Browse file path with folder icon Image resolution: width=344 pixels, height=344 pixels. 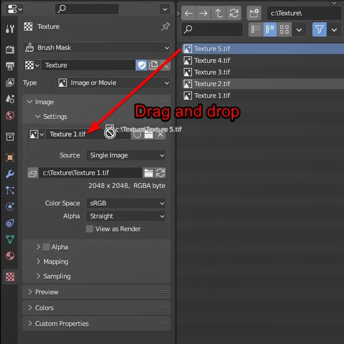[149, 173]
